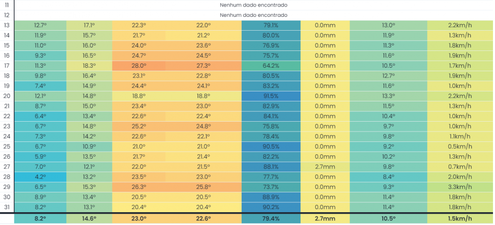Click the 4.2° cell on day 28
The image size is (495, 225).
point(40,177)
